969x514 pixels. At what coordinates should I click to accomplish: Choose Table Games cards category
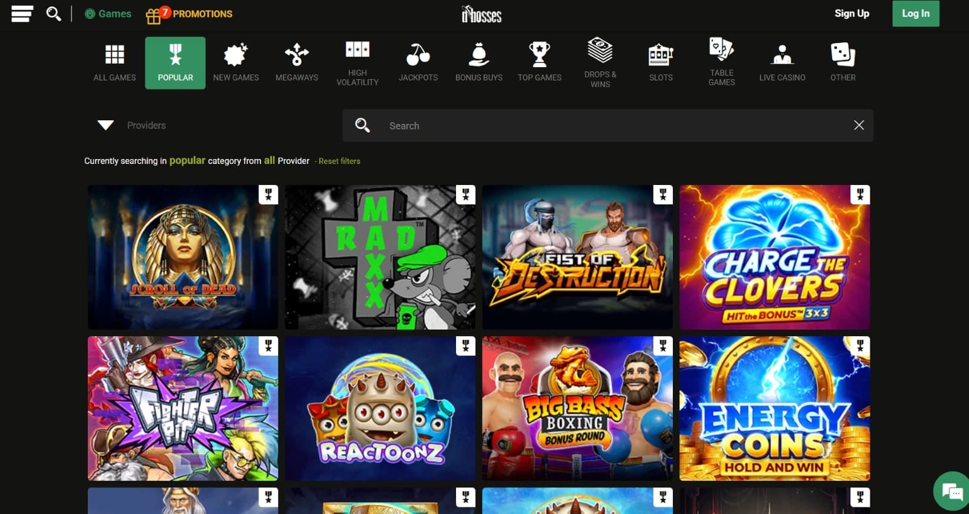click(722, 63)
